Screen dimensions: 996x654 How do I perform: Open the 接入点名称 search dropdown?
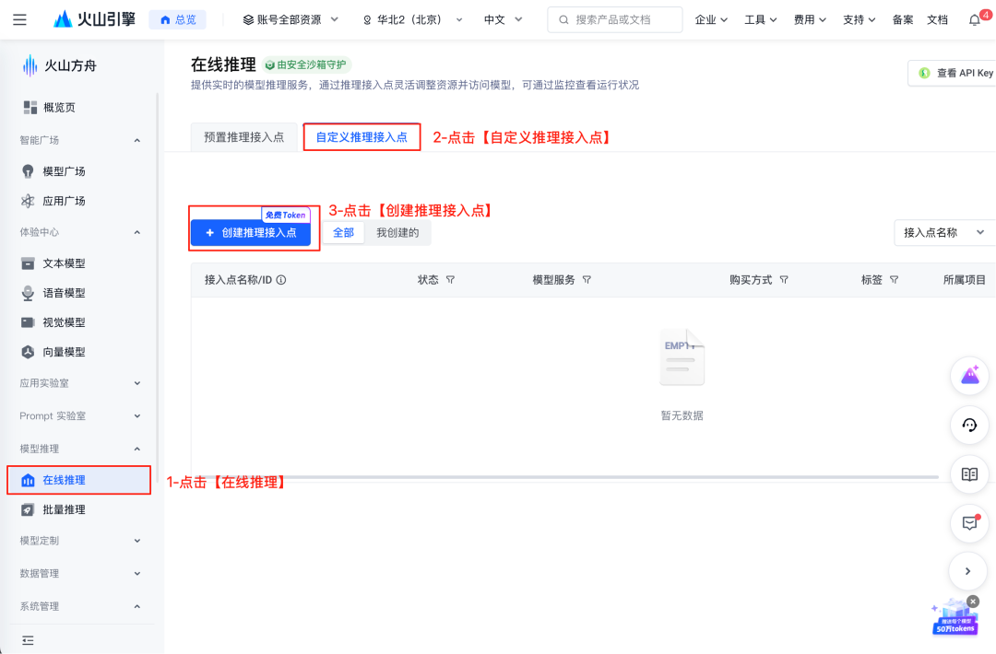pos(944,233)
